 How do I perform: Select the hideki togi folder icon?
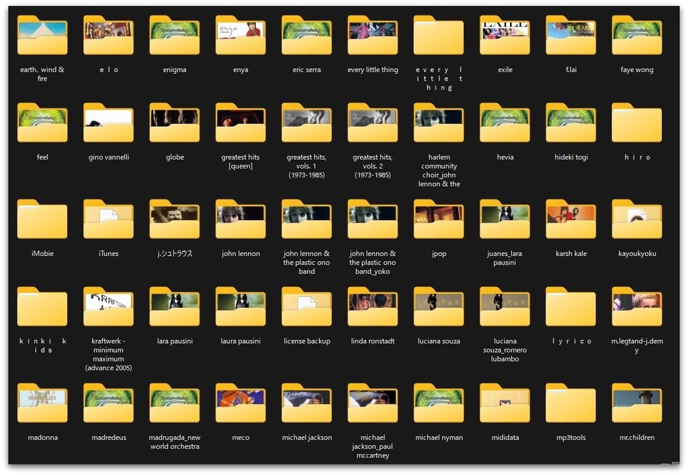(571, 123)
